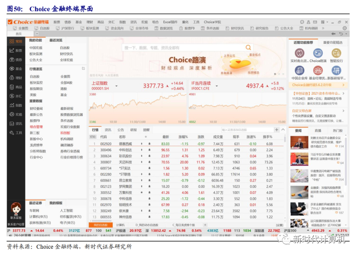The image size is (357, 255).
Task: Open the 人工智能 recent security link
Action: pyautogui.click(x=66, y=211)
